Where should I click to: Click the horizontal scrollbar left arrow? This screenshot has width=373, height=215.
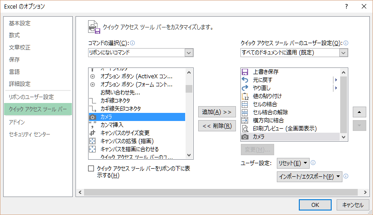click(x=80, y=193)
